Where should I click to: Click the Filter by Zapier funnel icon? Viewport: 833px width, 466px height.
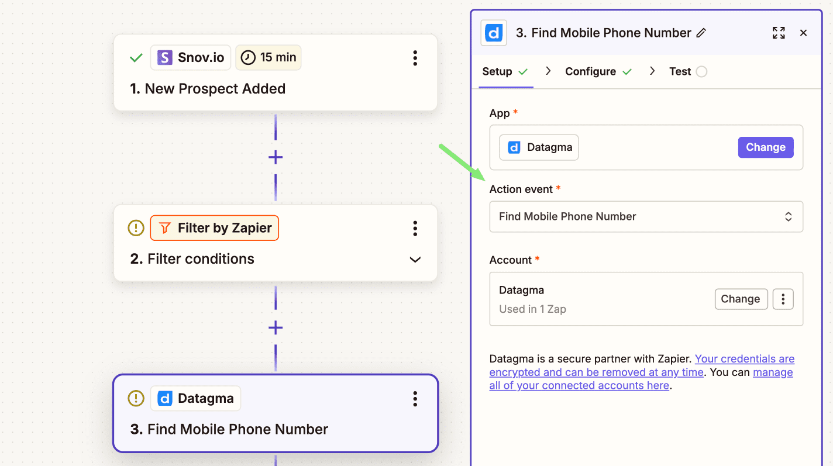[165, 227]
